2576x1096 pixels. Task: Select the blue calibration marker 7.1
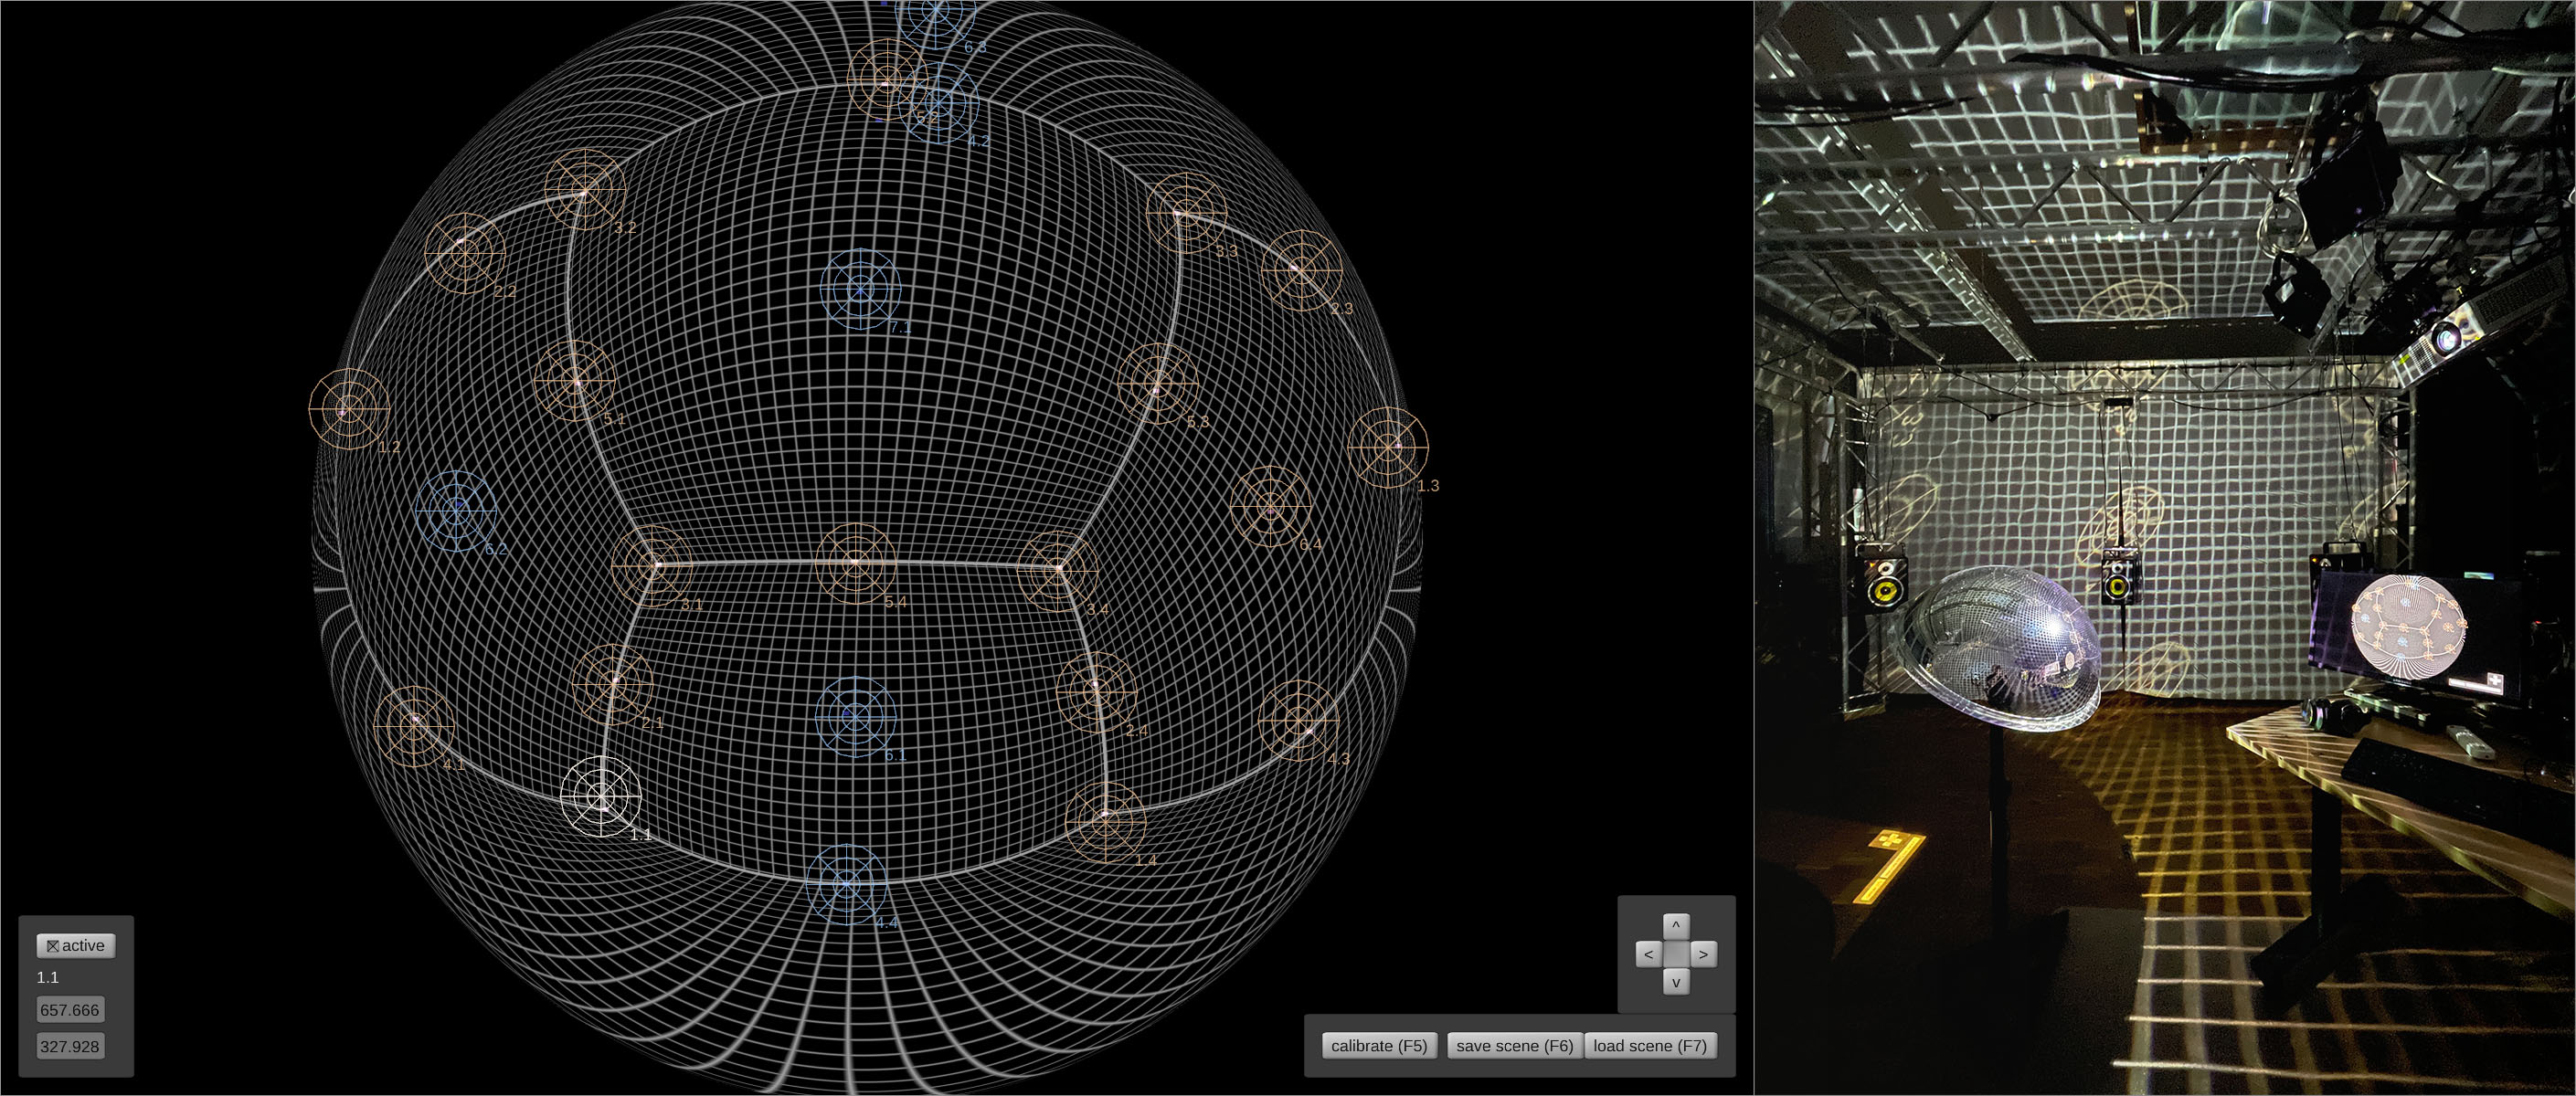tap(860, 290)
